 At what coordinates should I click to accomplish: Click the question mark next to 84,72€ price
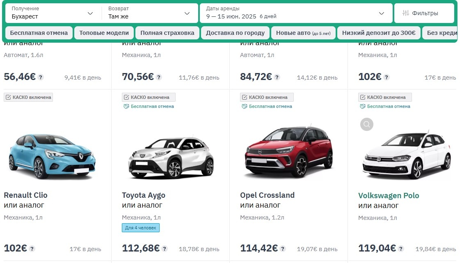277,76
